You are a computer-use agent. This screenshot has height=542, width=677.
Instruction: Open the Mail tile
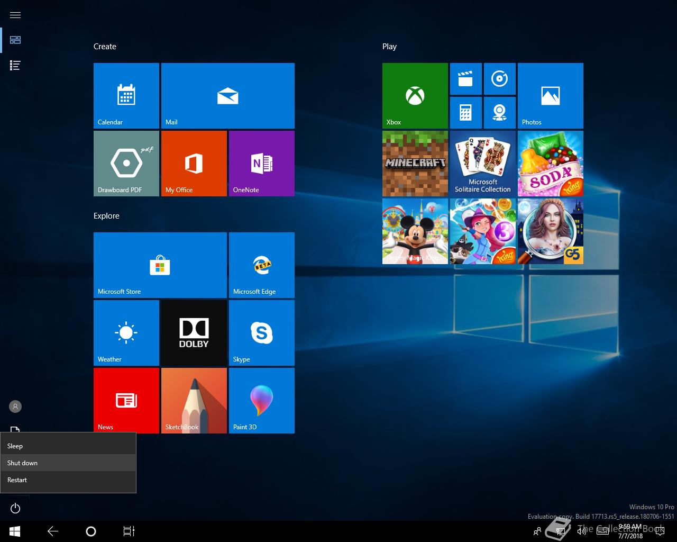coord(228,96)
